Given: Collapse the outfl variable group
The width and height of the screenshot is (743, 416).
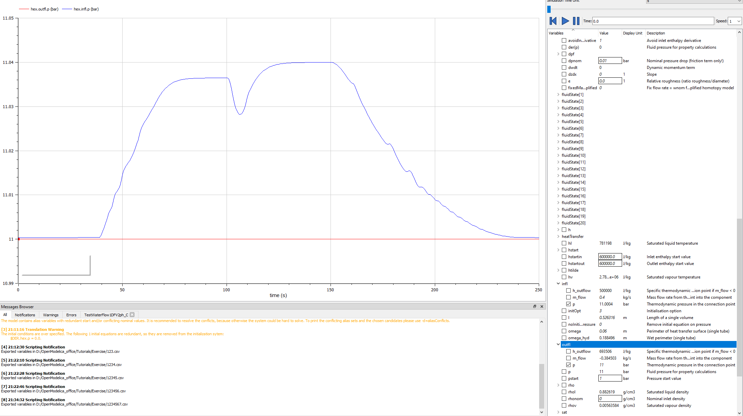Looking at the screenshot, I should point(558,344).
